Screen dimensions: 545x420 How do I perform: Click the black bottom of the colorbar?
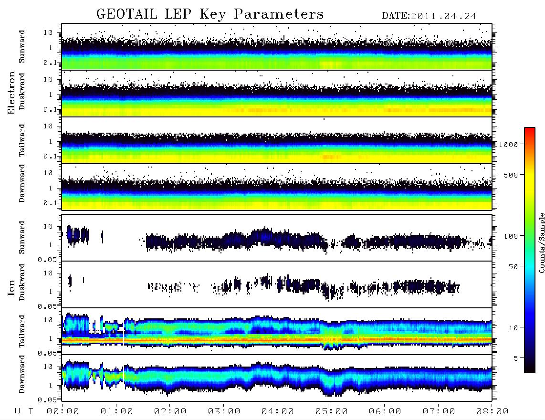pyautogui.click(x=530, y=368)
